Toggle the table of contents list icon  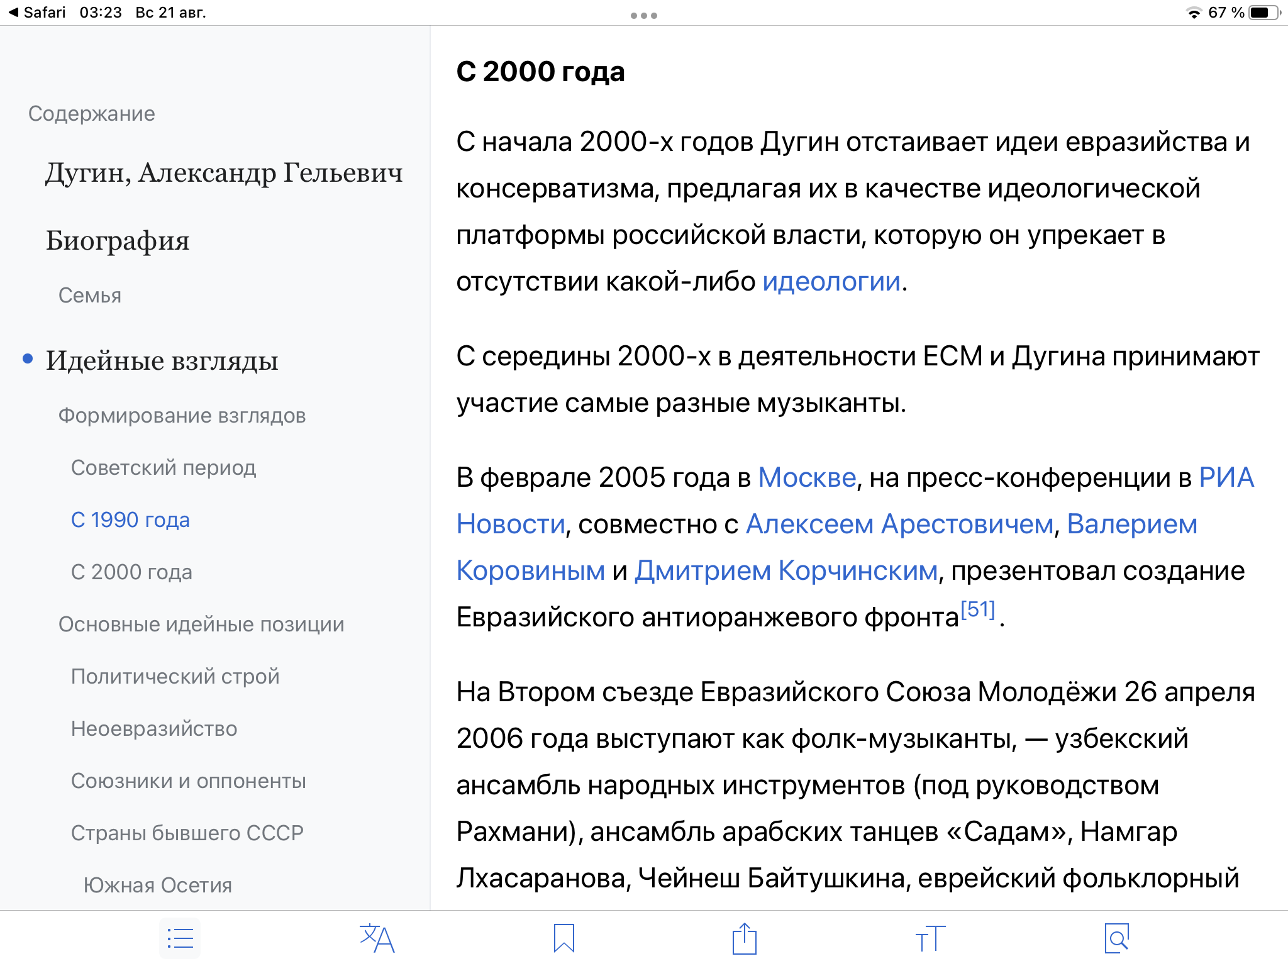180,938
